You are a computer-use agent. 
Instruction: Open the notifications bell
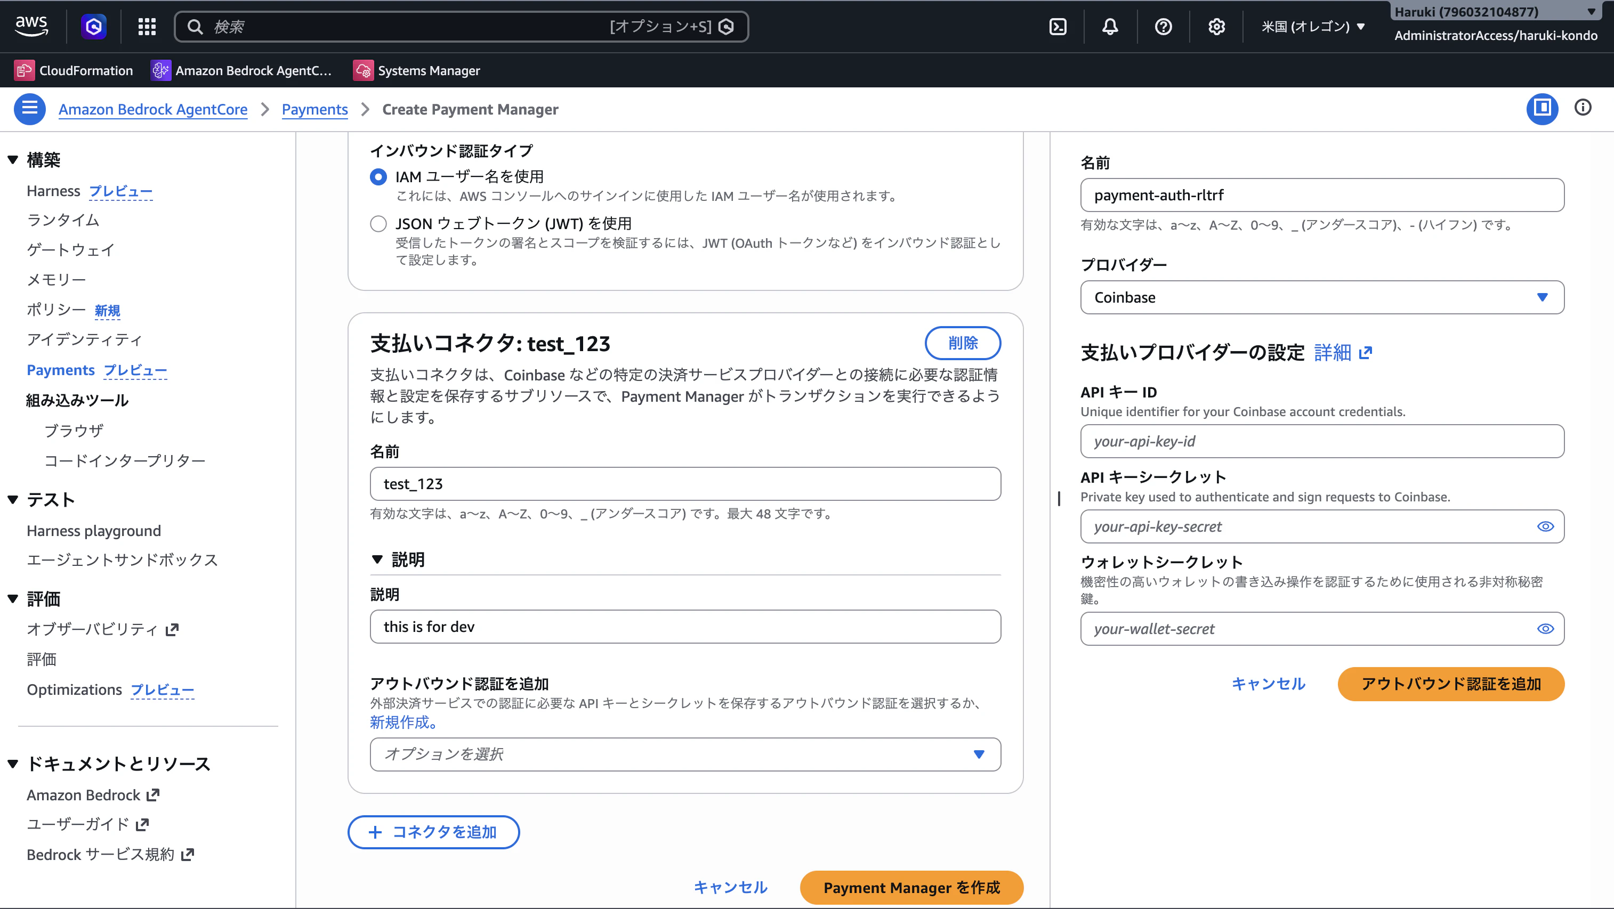[x=1110, y=26]
